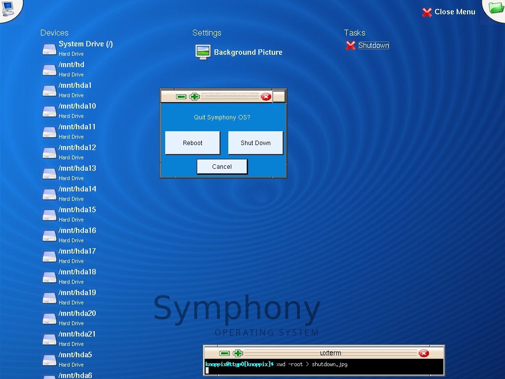Close the quit dialog with red X
The image size is (505, 379).
coord(266,97)
